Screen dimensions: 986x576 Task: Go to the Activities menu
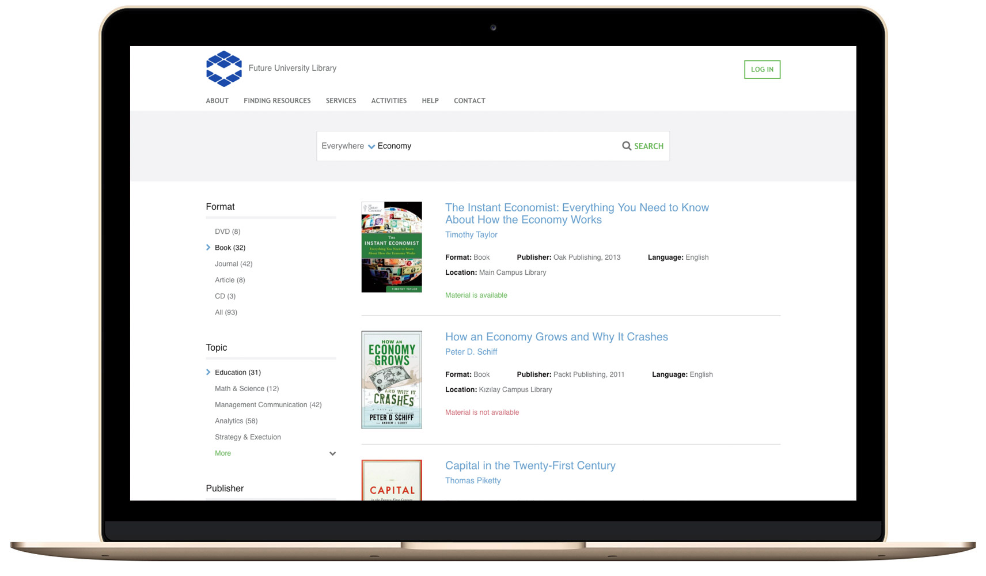(389, 101)
